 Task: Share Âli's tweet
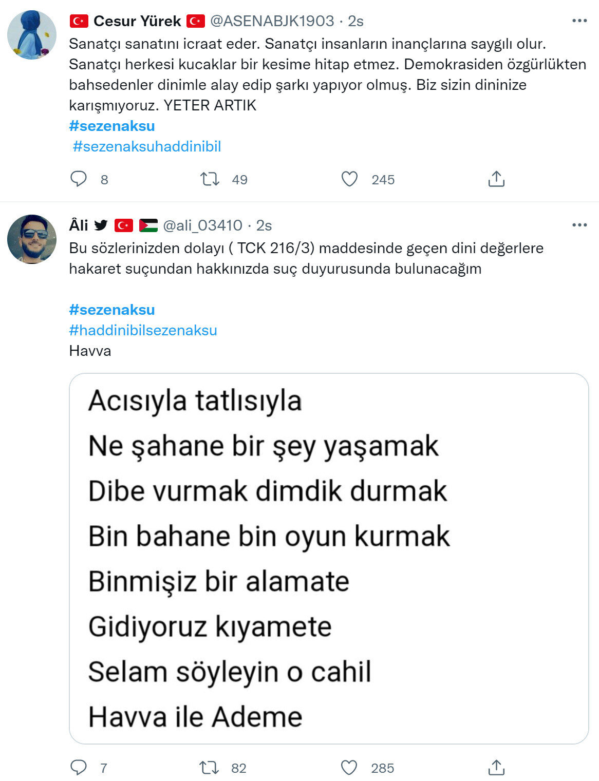[x=496, y=767]
